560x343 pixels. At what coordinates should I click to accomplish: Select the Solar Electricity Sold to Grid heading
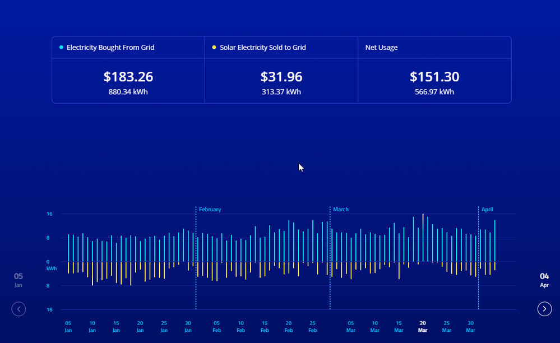(x=263, y=48)
